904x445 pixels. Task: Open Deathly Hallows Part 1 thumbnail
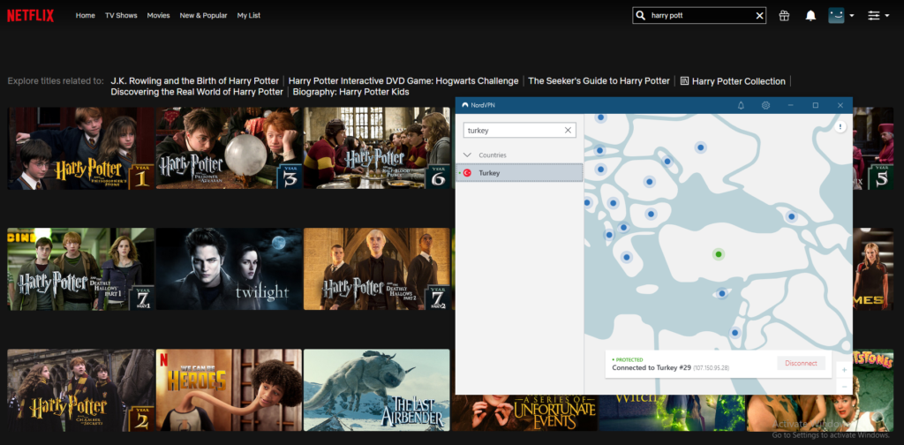pos(80,269)
